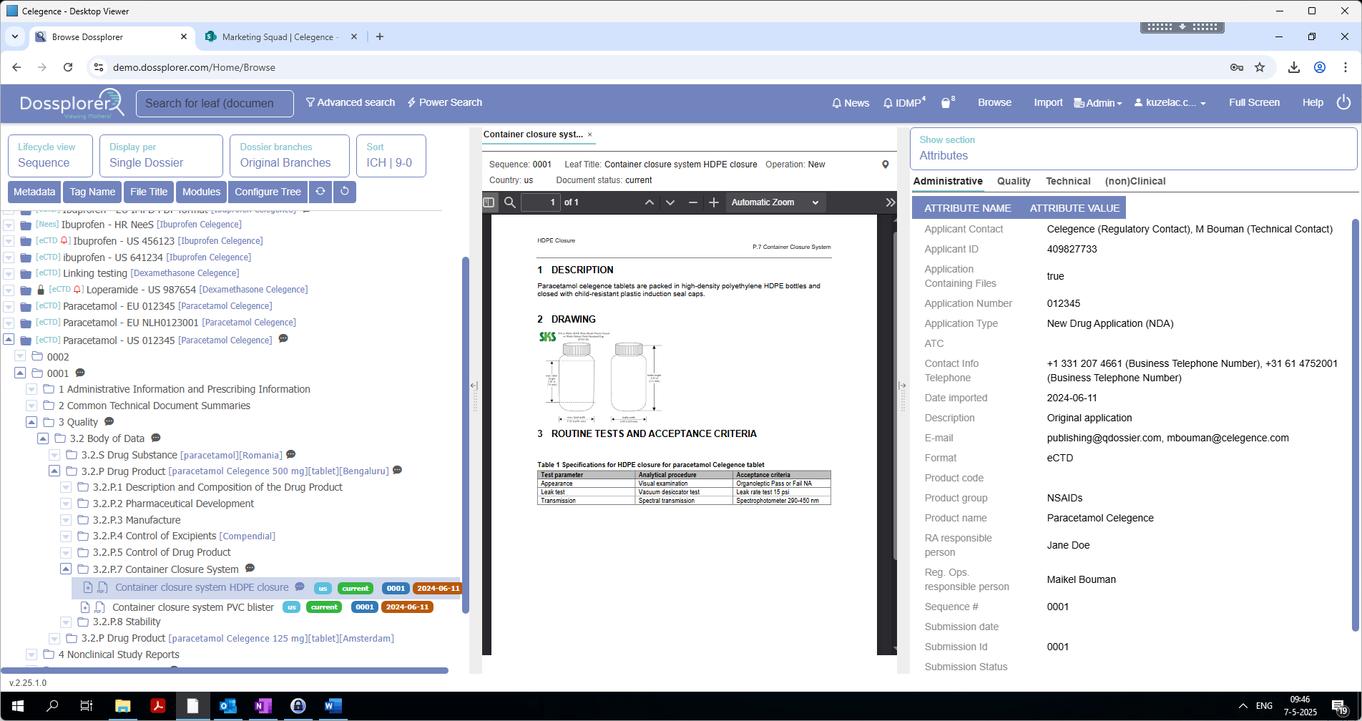
Task: Open File Explorer from the taskbar
Action: click(x=122, y=706)
